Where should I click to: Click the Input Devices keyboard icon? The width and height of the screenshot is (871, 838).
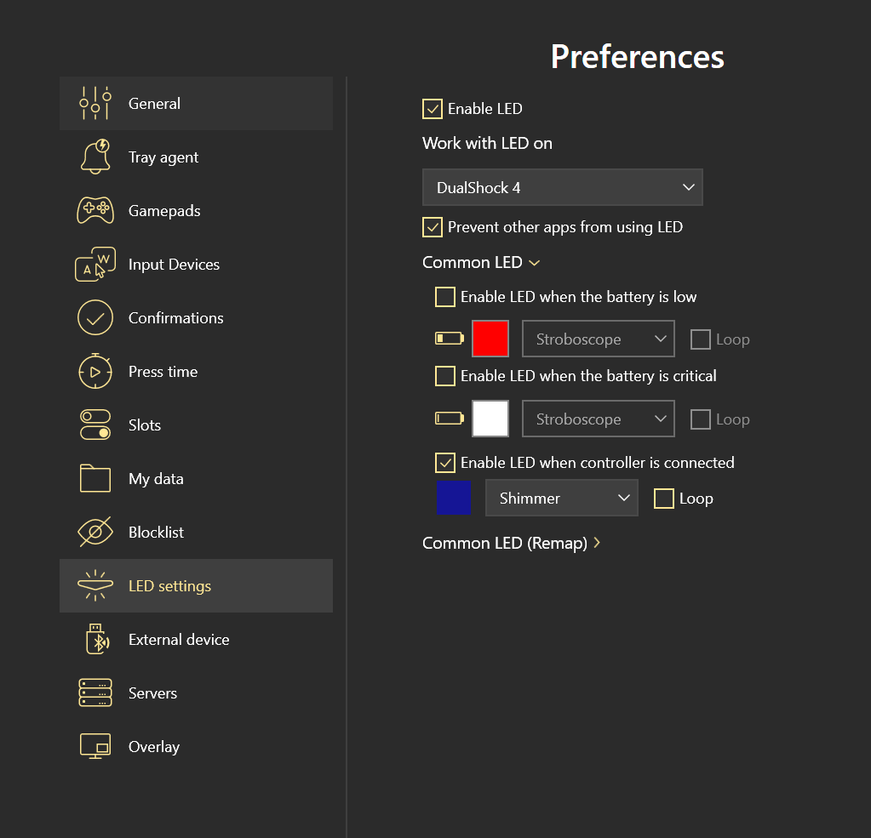pyautogui.click(x=95, y=265)
